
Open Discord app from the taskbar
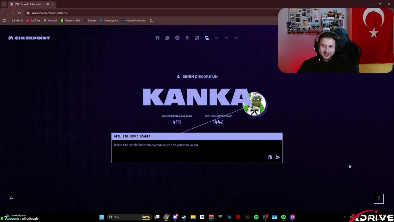pos(175,217)
